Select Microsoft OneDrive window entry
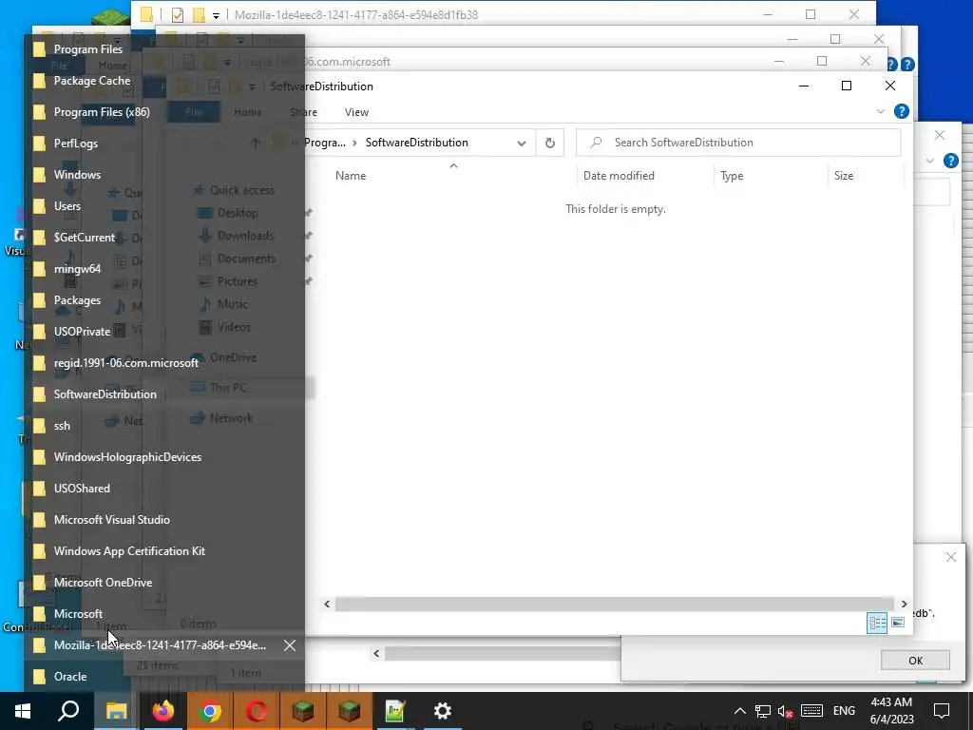 tap(163, 583)
